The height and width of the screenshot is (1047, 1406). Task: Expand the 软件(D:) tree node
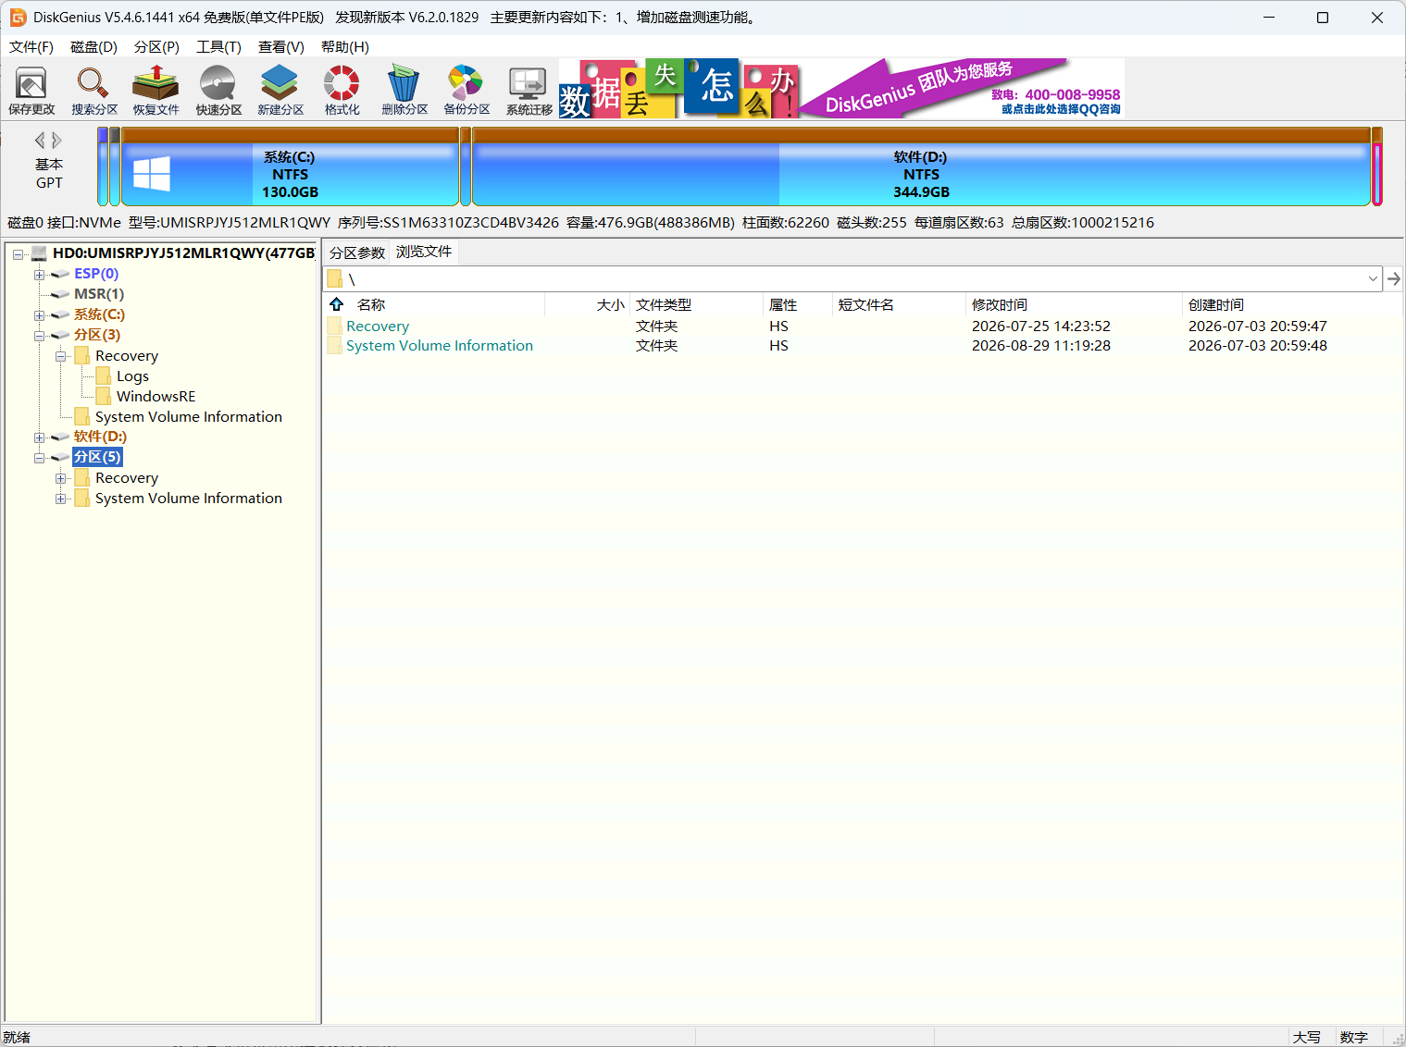39,437
